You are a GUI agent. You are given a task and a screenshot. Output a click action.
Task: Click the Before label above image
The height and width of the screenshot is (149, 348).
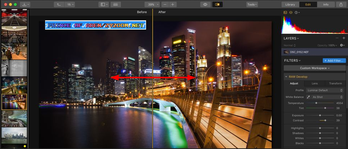tap(142, 12)
